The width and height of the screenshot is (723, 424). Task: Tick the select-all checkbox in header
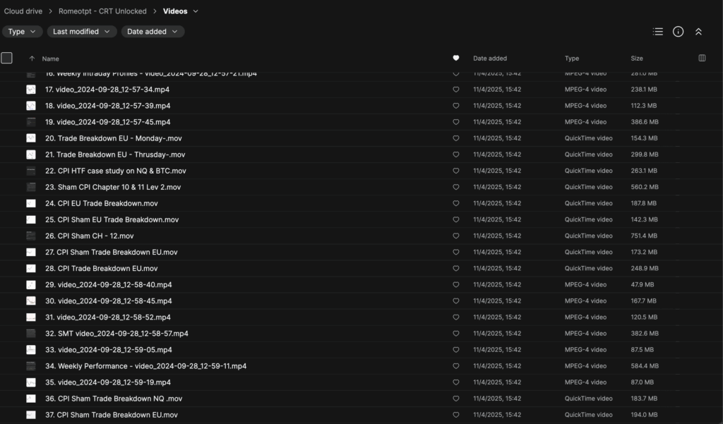(x=7, y=58)
